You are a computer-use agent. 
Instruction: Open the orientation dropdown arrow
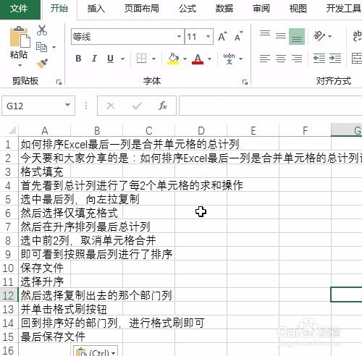[x=329, y=37]
